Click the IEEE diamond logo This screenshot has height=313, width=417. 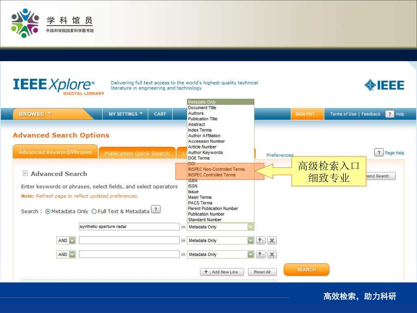(384, 85)
